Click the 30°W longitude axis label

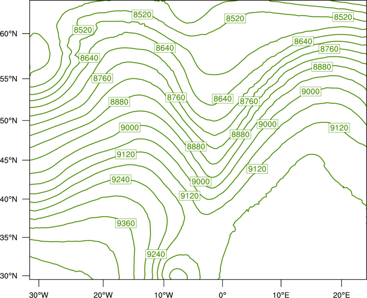[39, 295]
